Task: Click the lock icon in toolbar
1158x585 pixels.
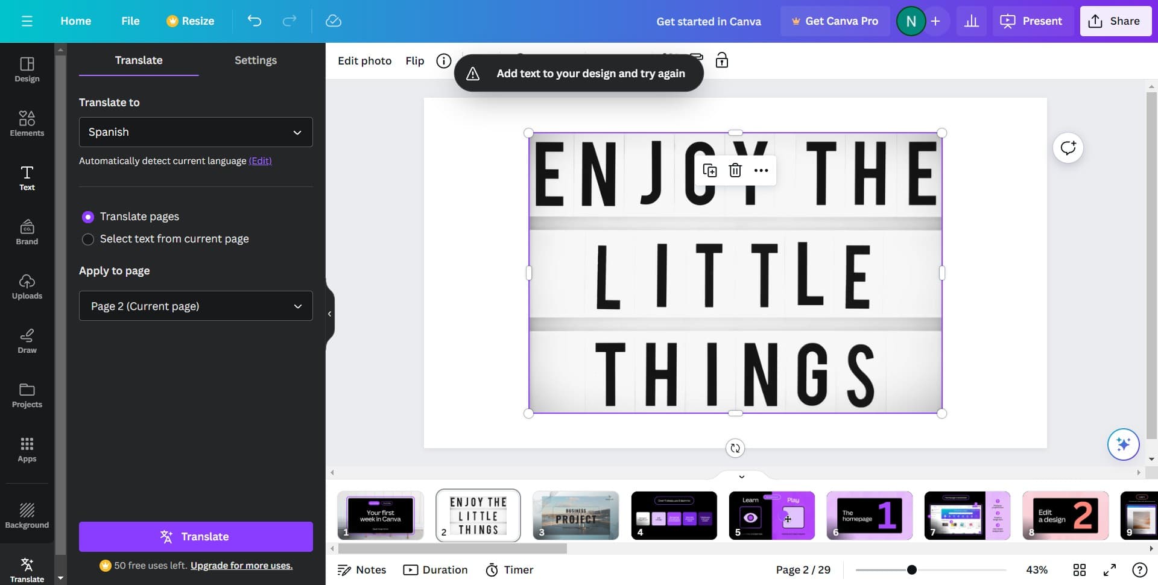Action: point(721,60)
